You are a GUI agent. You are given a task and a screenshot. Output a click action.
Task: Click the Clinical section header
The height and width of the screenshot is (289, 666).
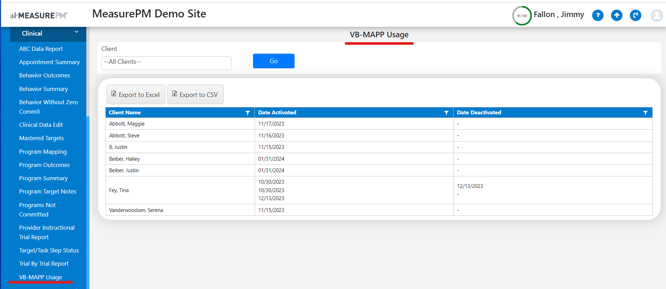pos(48,33)
